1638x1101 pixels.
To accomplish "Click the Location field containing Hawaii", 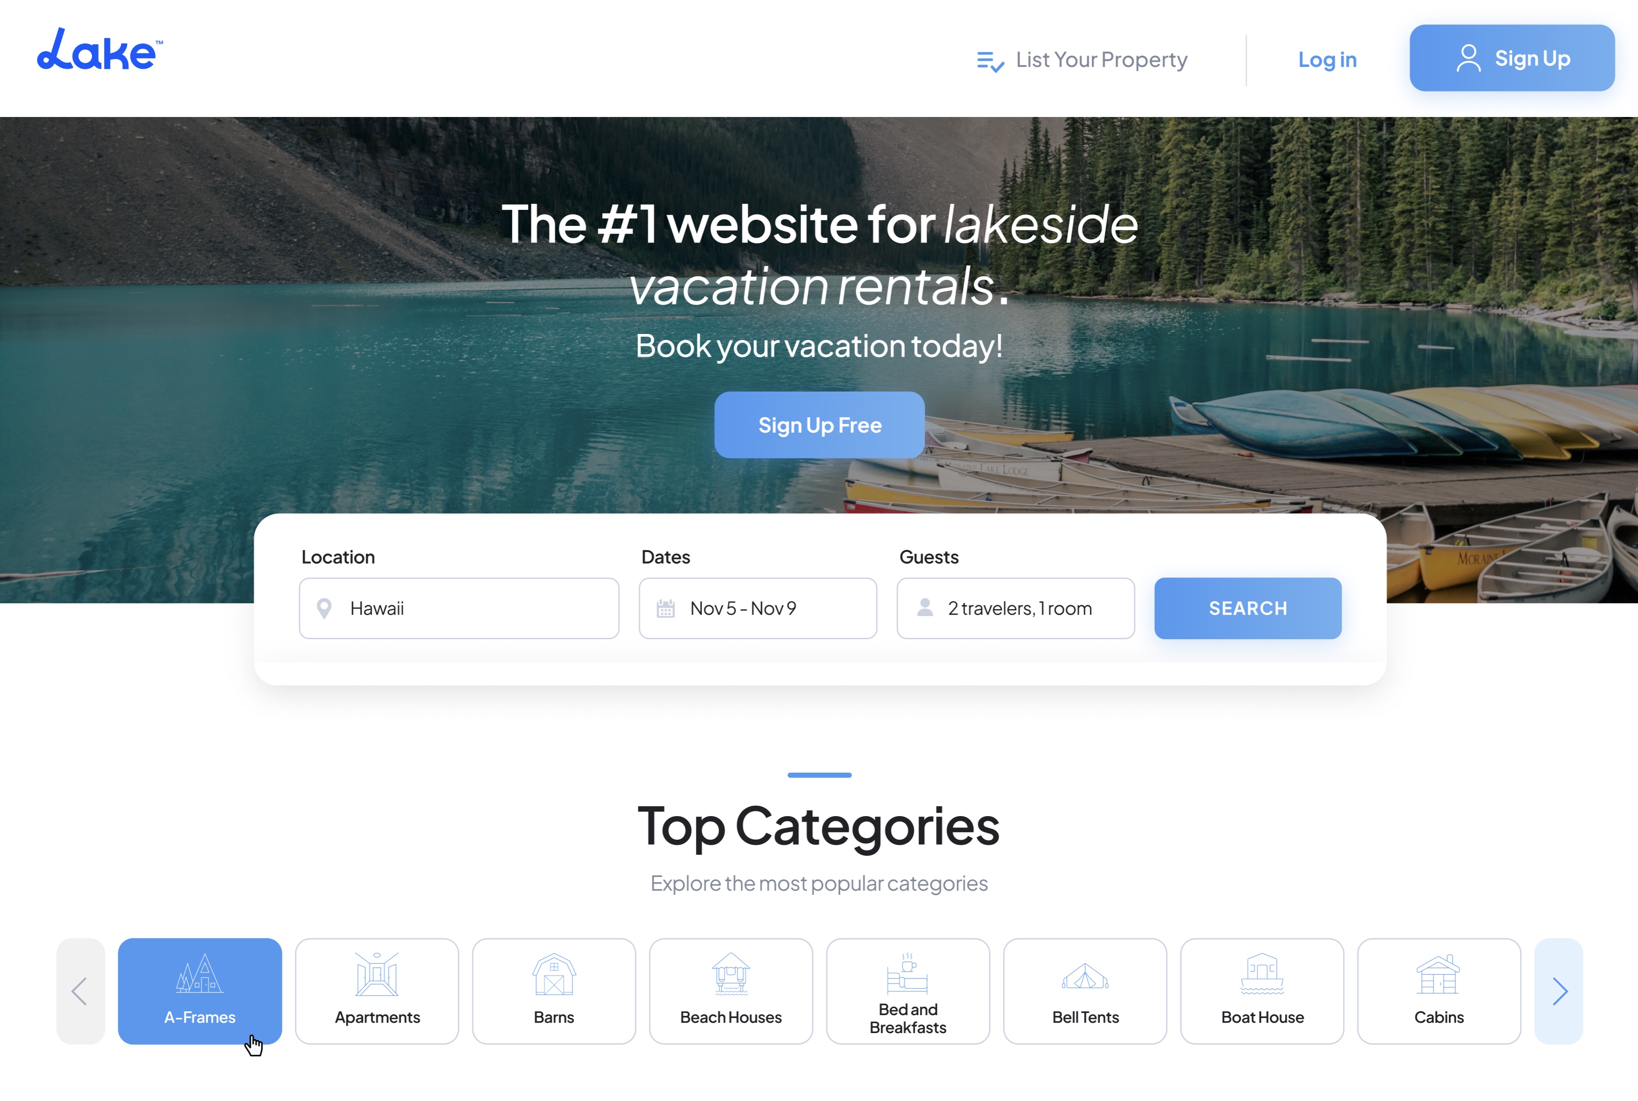I will tap(459, 608).
